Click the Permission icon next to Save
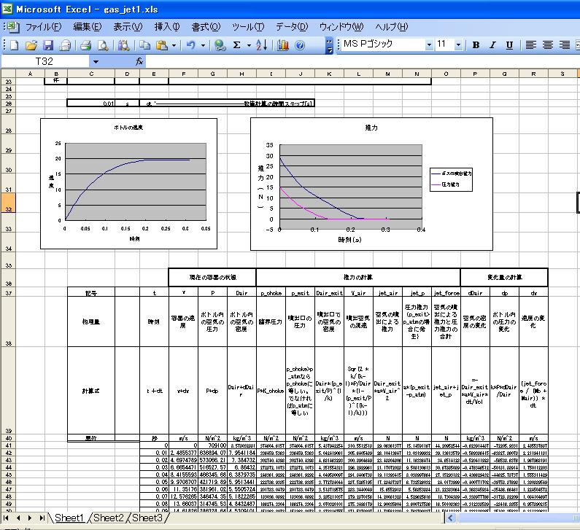The image size is (580, 530). (65, 45)
